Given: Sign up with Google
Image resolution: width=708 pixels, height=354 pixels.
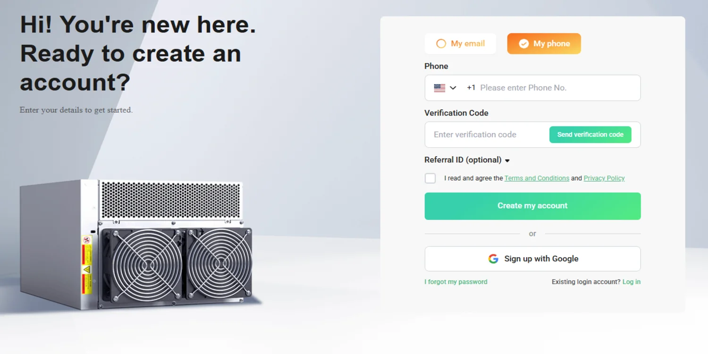Looking at the screenshot, I should 532,259.
